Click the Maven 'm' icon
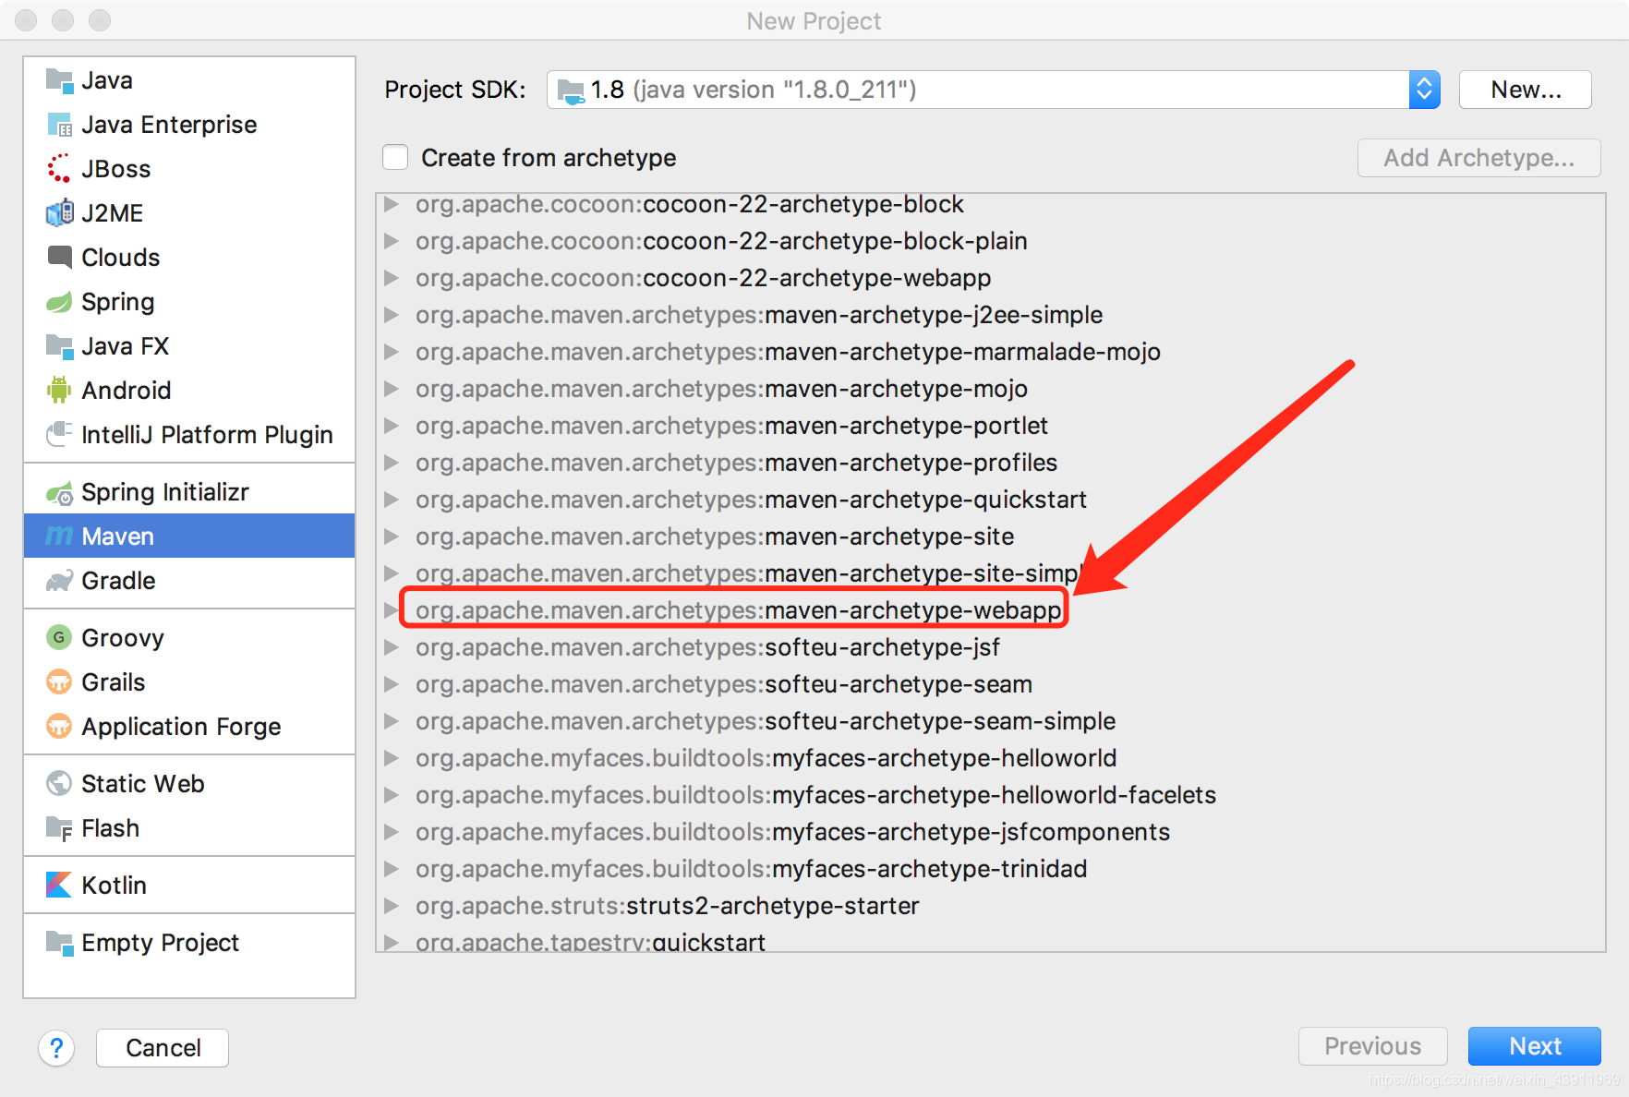This screenshot has width=1629, height=1097. [59, 536]
